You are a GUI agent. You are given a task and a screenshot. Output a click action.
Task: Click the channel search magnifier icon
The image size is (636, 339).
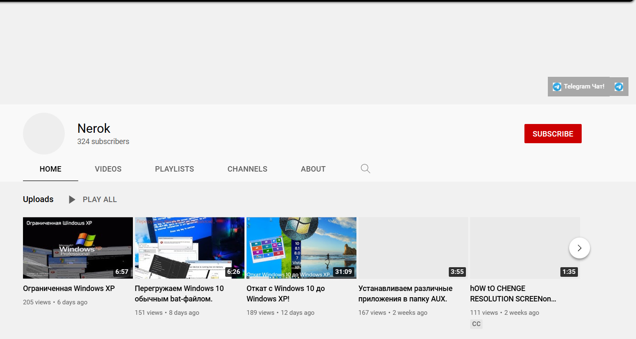(365, 169)
